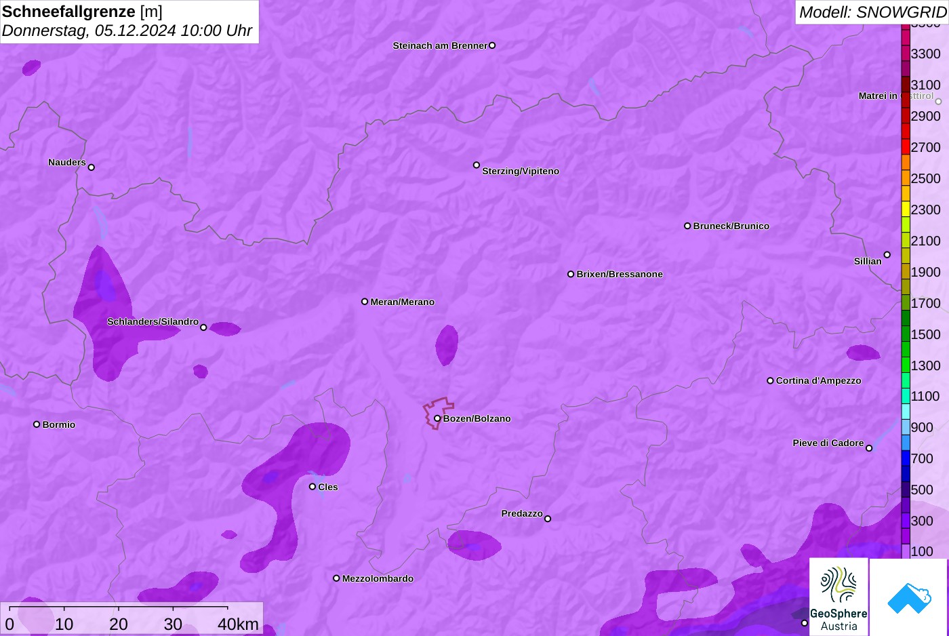Click the red 2700 legend swatch

click(906, 147)
